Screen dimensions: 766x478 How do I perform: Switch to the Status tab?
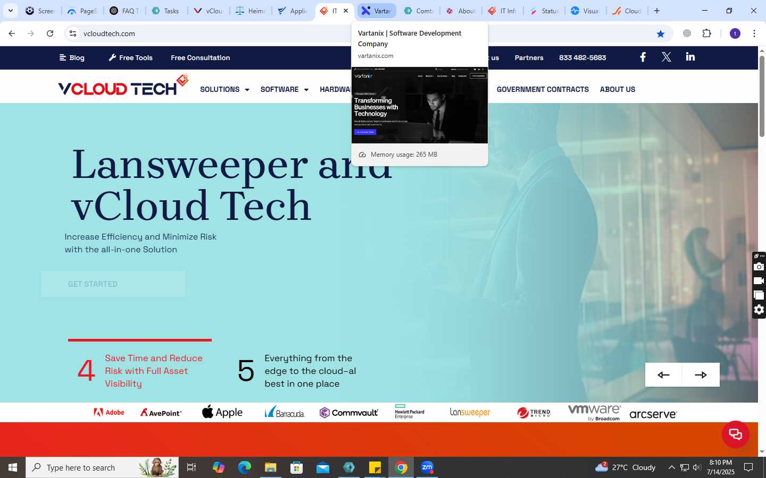point(544,11)
